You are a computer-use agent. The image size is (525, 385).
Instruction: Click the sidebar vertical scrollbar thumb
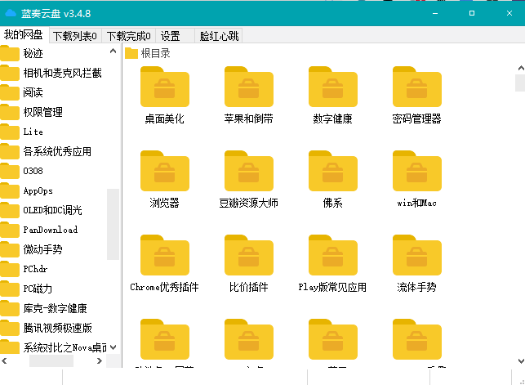click(x=113, y=224)
